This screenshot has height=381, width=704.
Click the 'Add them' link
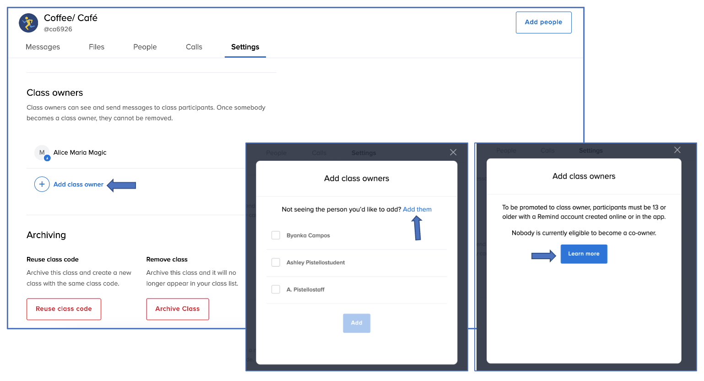[417, 209]
